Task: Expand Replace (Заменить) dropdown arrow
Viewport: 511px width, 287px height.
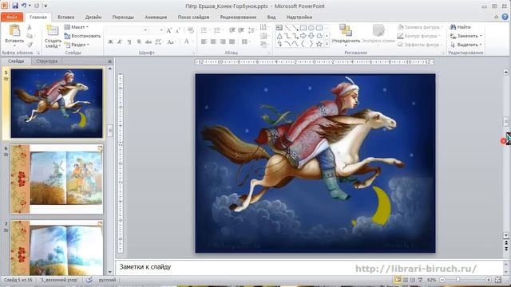Action: point(481,36)
